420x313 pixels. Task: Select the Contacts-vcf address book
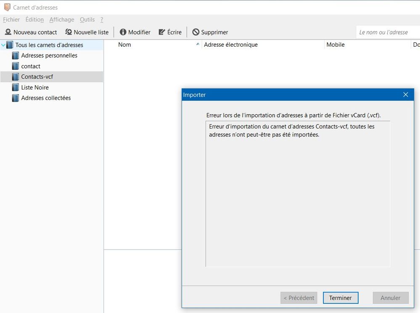(37, 77)
